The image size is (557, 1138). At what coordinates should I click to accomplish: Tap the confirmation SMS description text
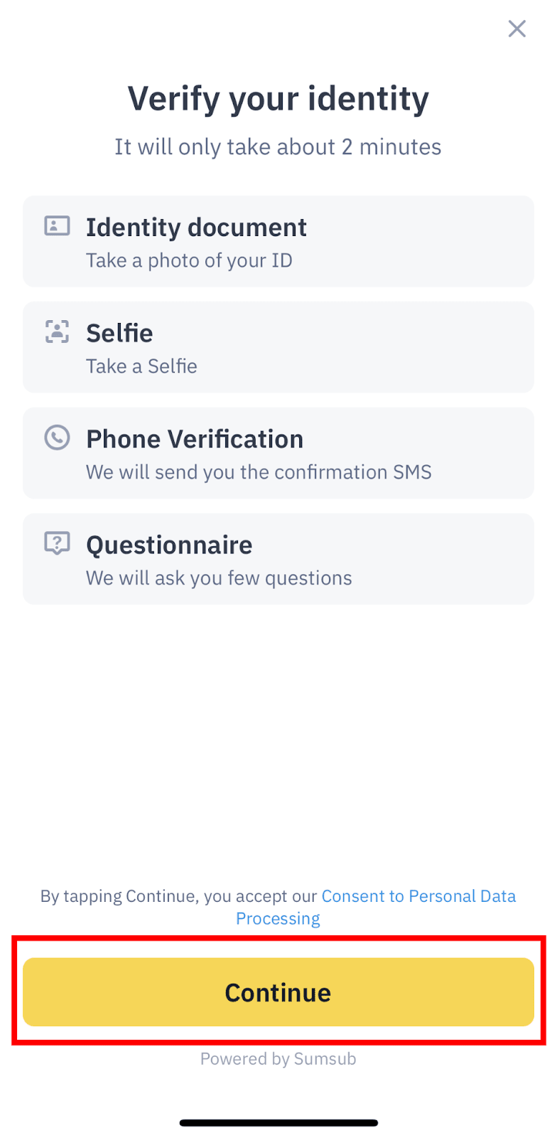pyautogui.click(x=259, y=472)
